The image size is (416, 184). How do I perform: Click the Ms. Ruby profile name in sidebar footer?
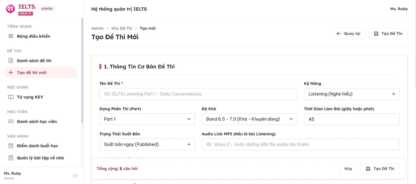(x=12, y=173)
